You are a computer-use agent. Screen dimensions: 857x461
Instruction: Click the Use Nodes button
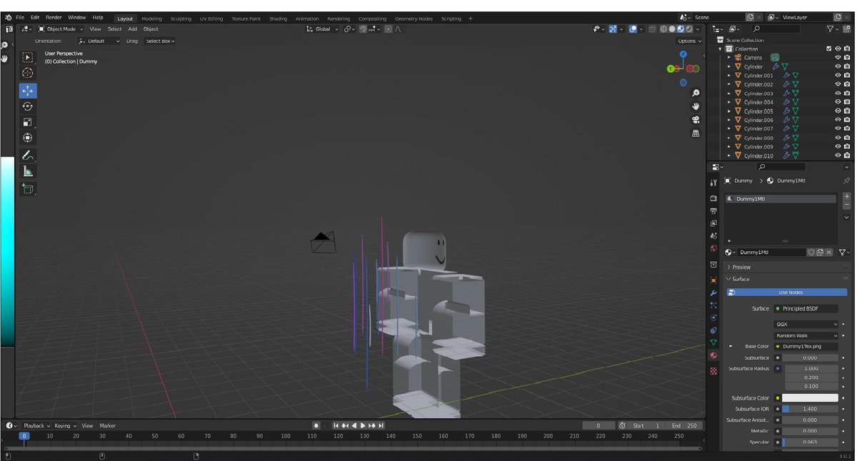click(x=787, y=293)
